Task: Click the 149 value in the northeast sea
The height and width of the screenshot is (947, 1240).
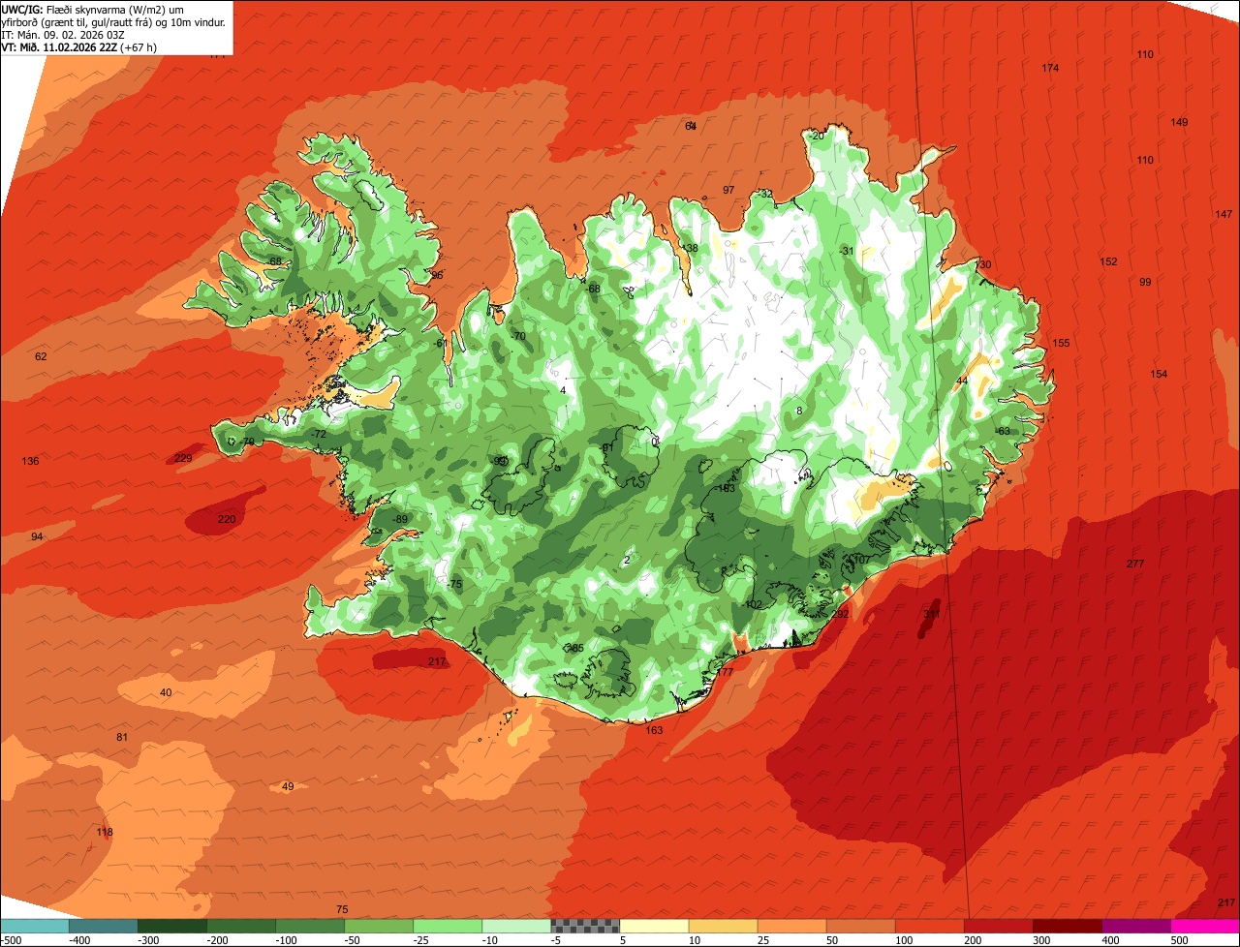Action: coord(1179,122)
